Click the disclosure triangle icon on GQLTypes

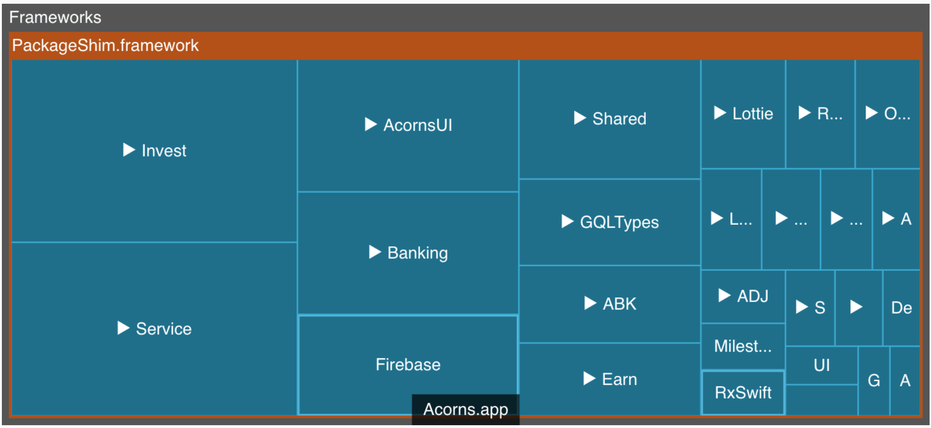[x=568, y=222]
